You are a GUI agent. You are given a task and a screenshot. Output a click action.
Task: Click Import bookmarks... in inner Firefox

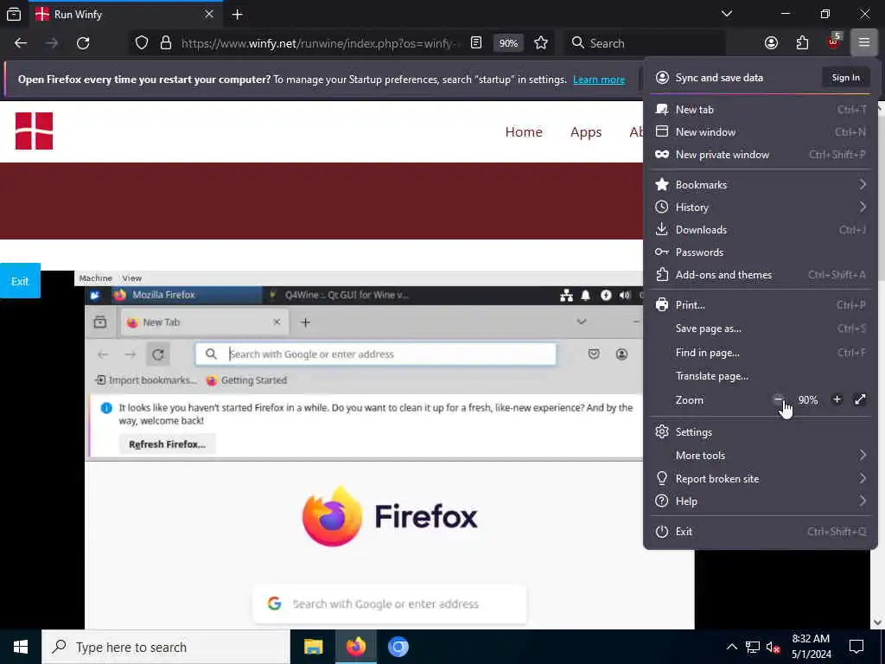tap(146, 380)
